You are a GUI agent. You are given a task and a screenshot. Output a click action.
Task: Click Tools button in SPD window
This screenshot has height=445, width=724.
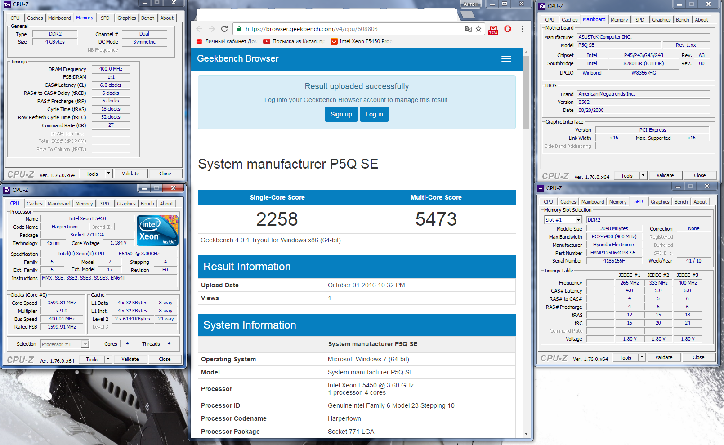626,357
